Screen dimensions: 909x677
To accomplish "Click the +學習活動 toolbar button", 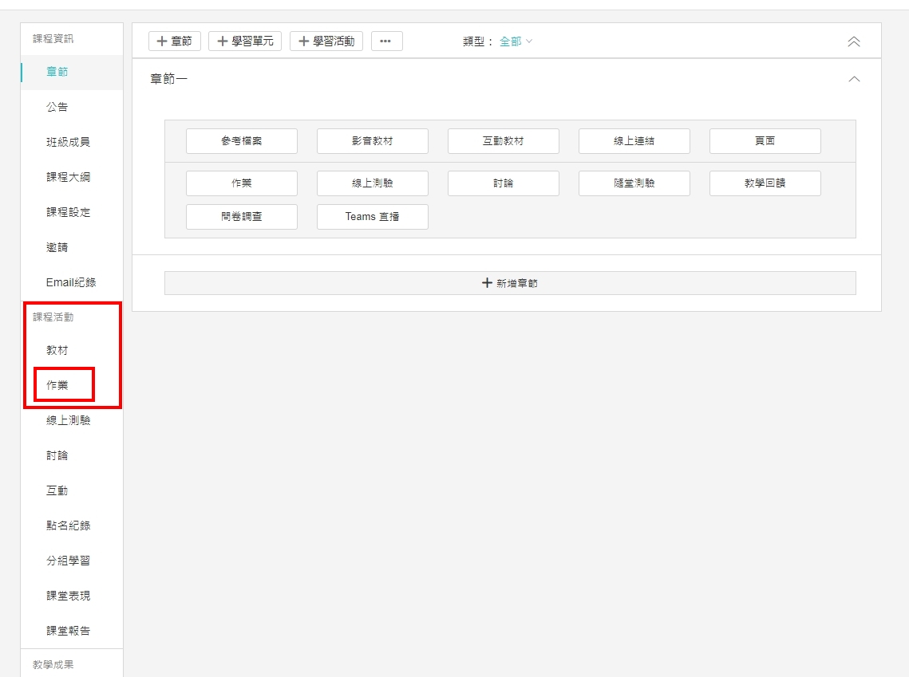I will tap(326, 41).
